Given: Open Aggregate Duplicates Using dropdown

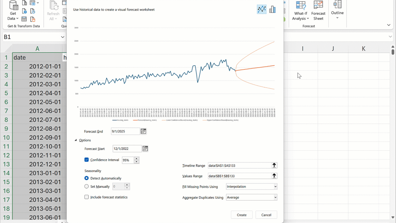Looking at the screenshot, I should coord(252,197).
